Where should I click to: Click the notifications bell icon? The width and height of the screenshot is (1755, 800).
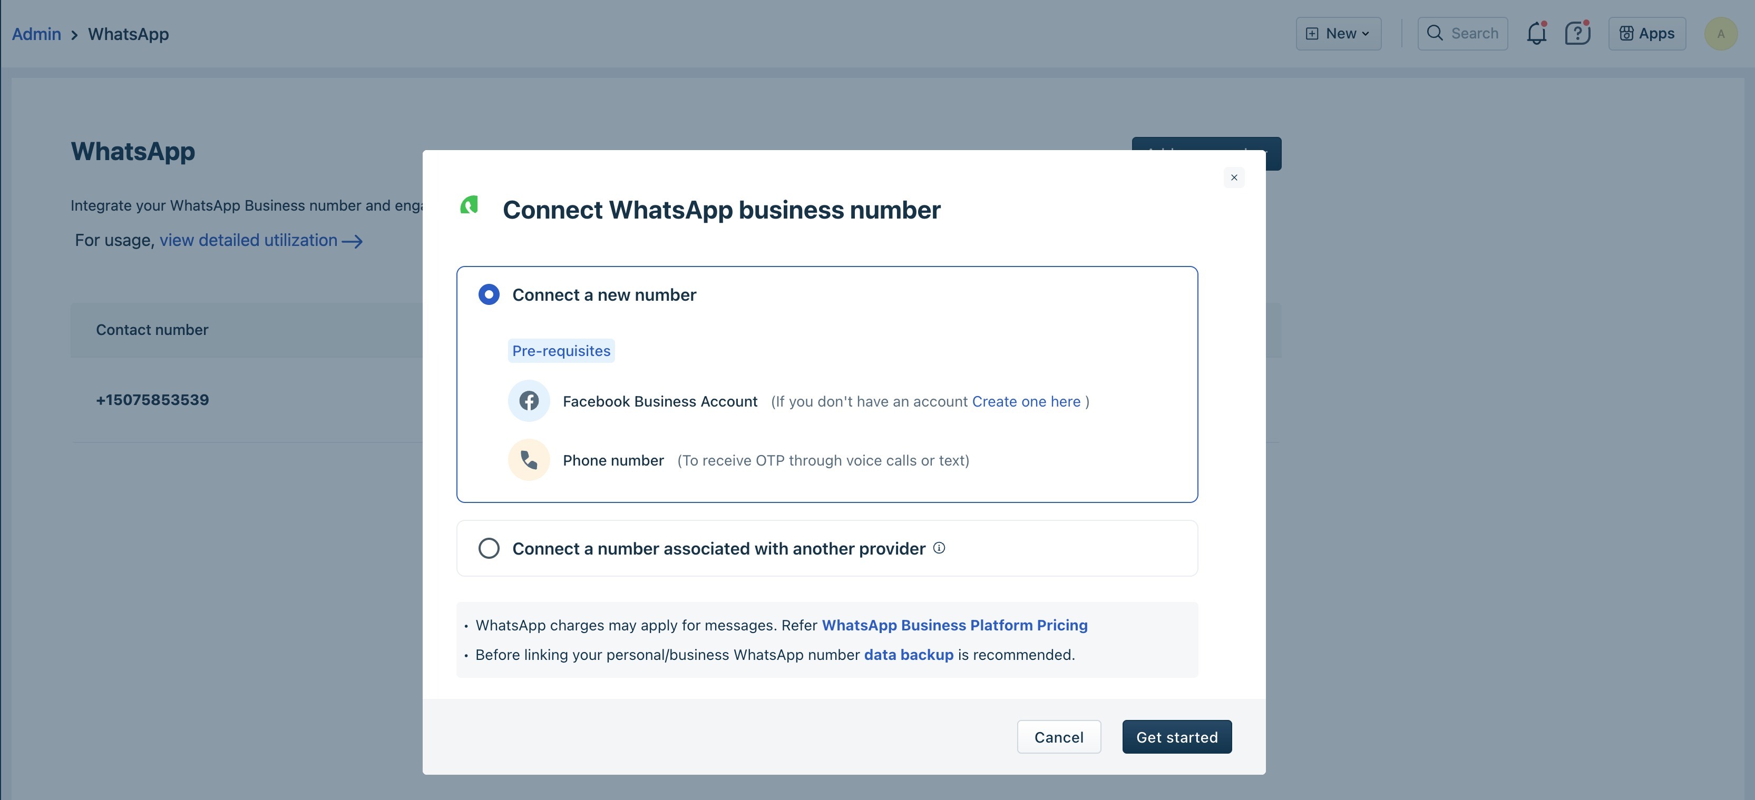[1536, 33]
